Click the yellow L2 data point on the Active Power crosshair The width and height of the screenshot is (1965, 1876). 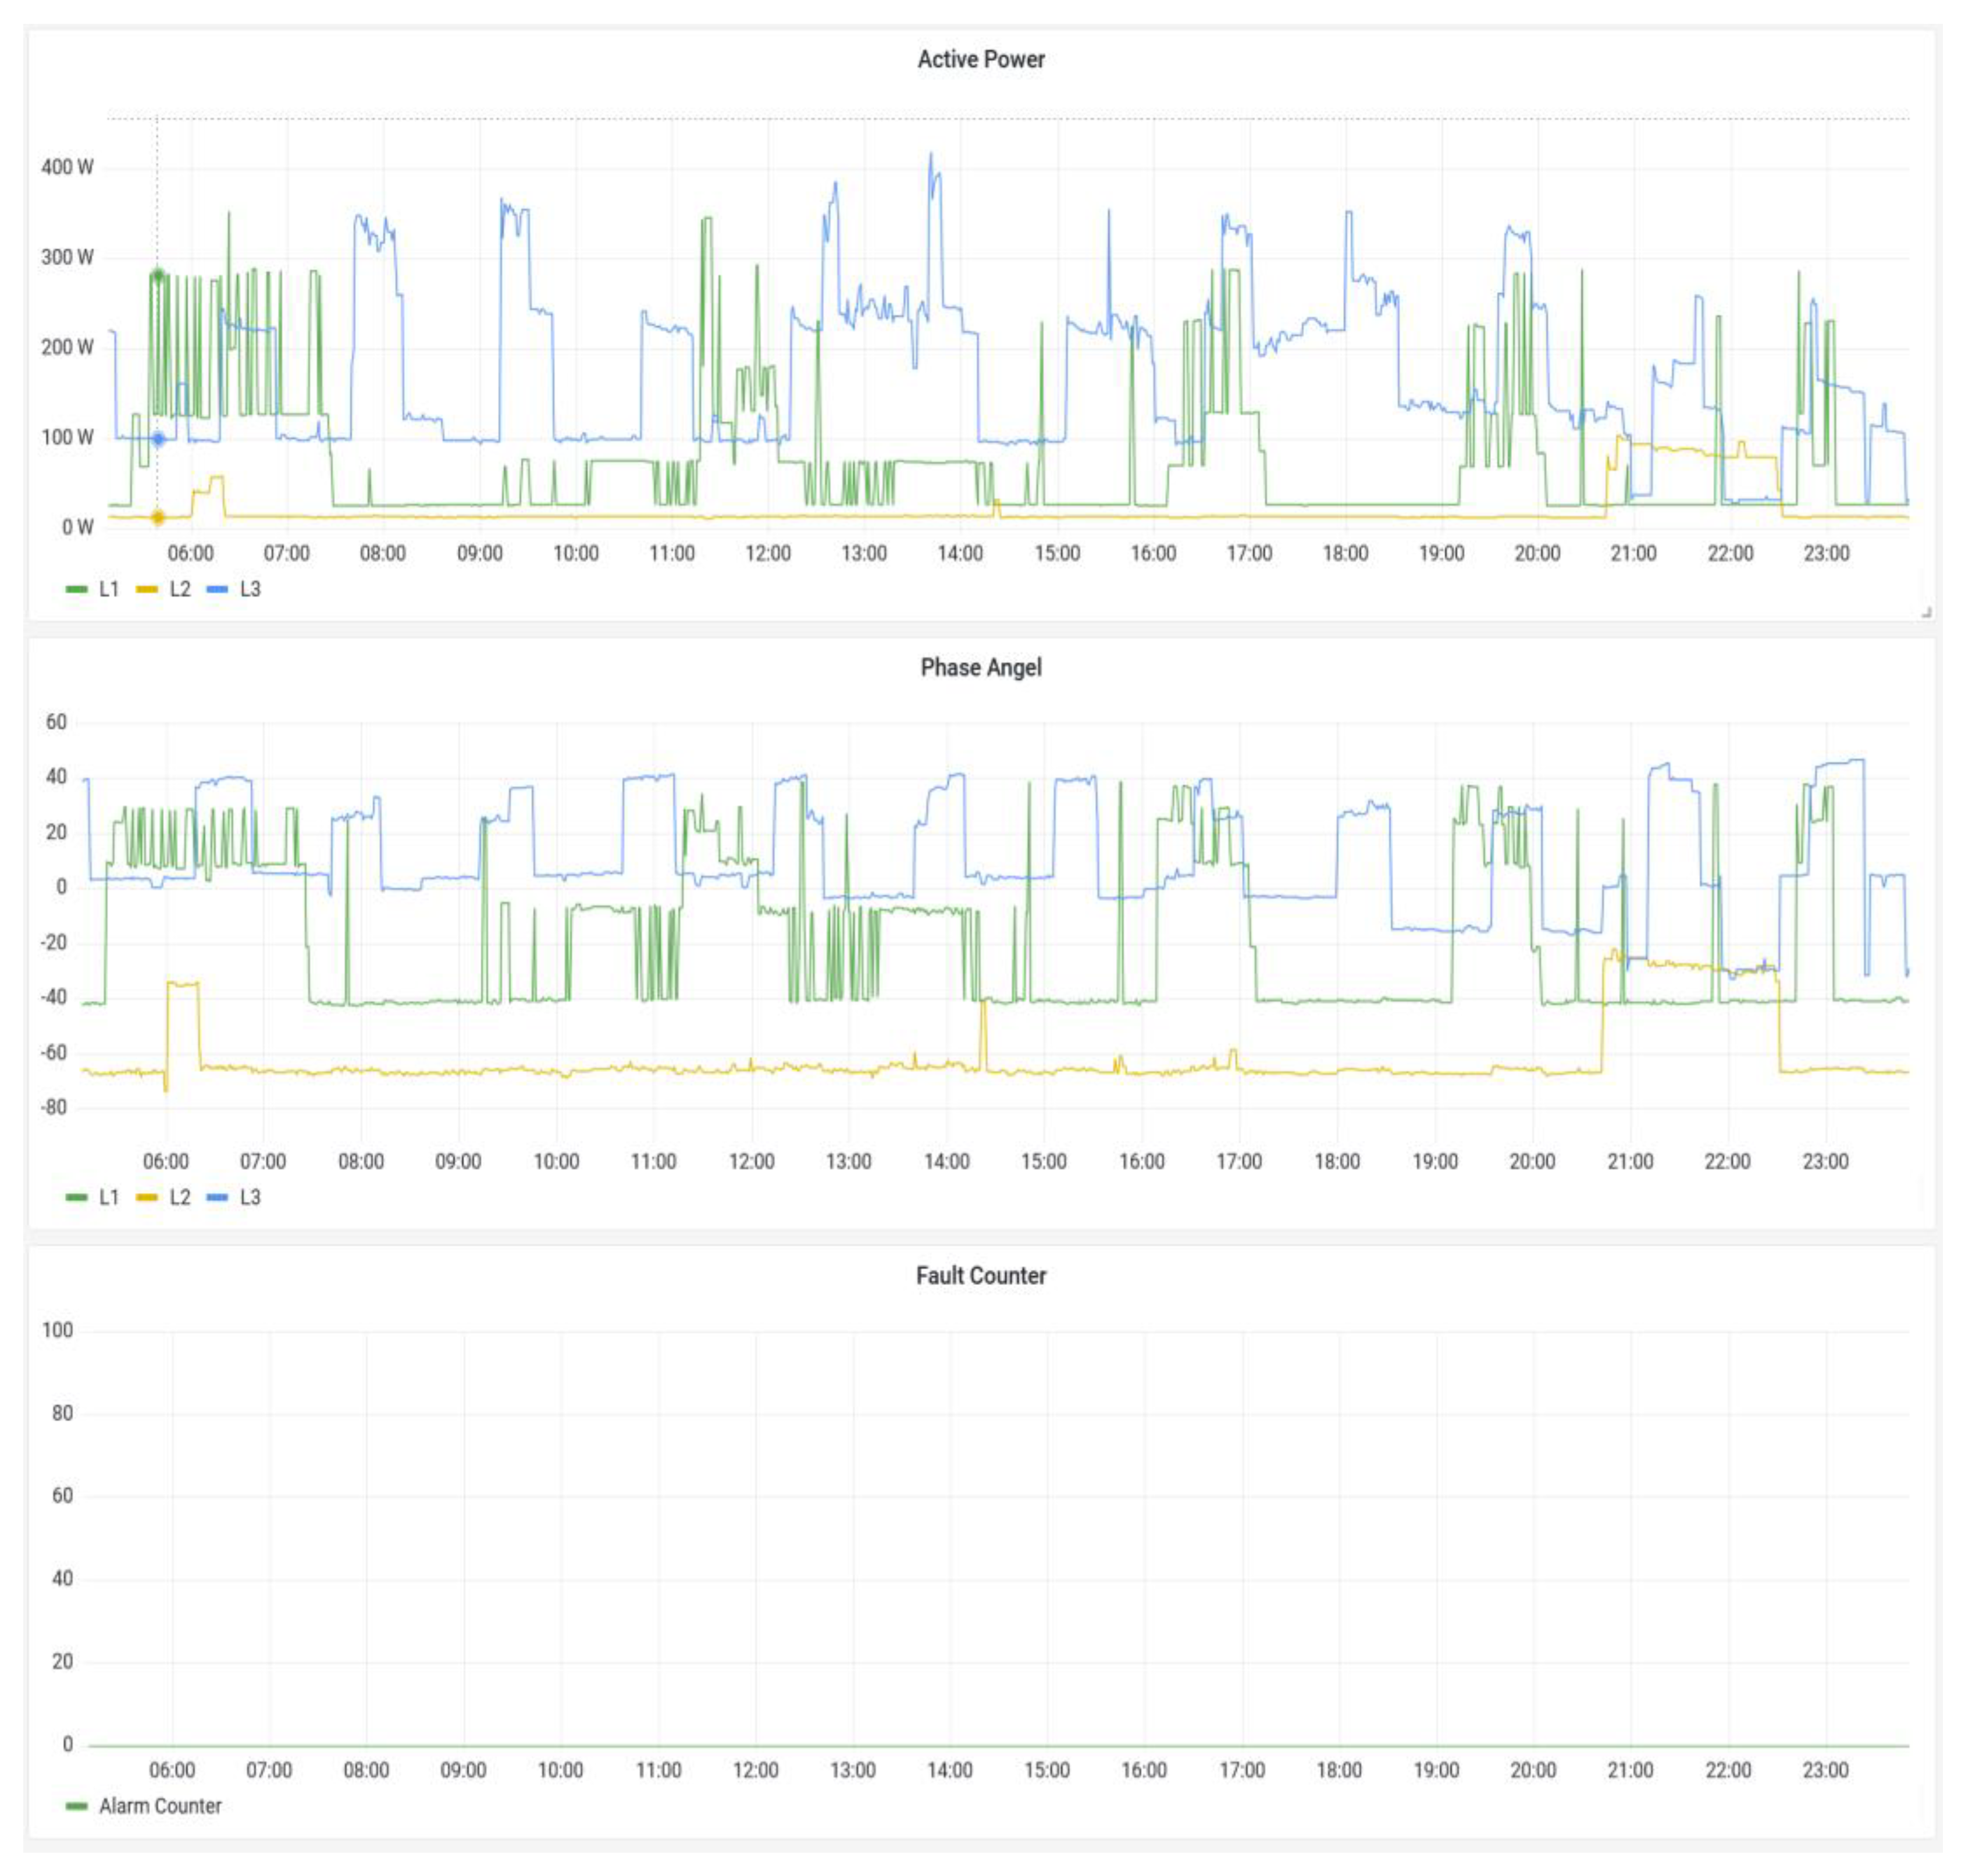coord(157,517)
